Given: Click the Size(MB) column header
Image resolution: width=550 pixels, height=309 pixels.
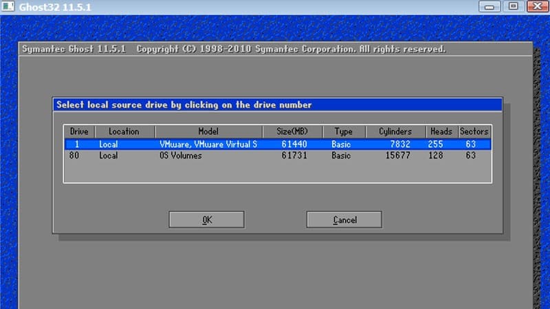Looking at the screenshot, I should tap(292, 131).
